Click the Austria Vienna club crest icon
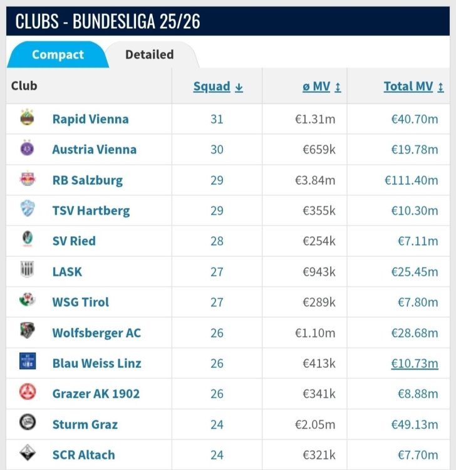The height and width of the screenshot is (470, 456). click(x=28, y=149)
